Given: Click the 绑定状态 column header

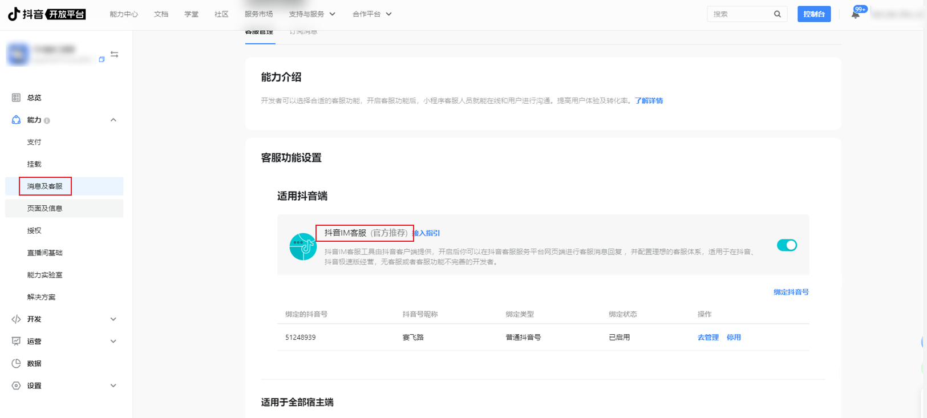Looking at the screenshot, I should click(x=623, y=314).
